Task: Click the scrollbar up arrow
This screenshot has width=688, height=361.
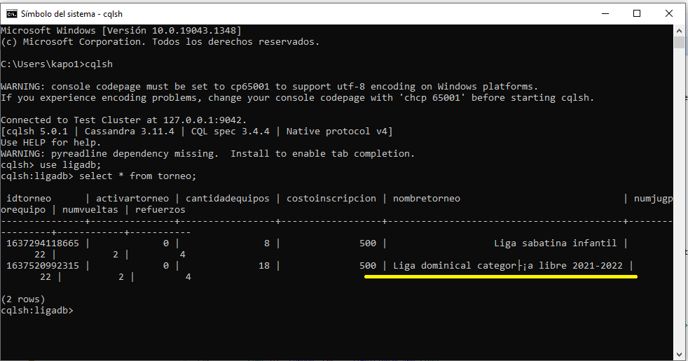Action: click(679, 31)
